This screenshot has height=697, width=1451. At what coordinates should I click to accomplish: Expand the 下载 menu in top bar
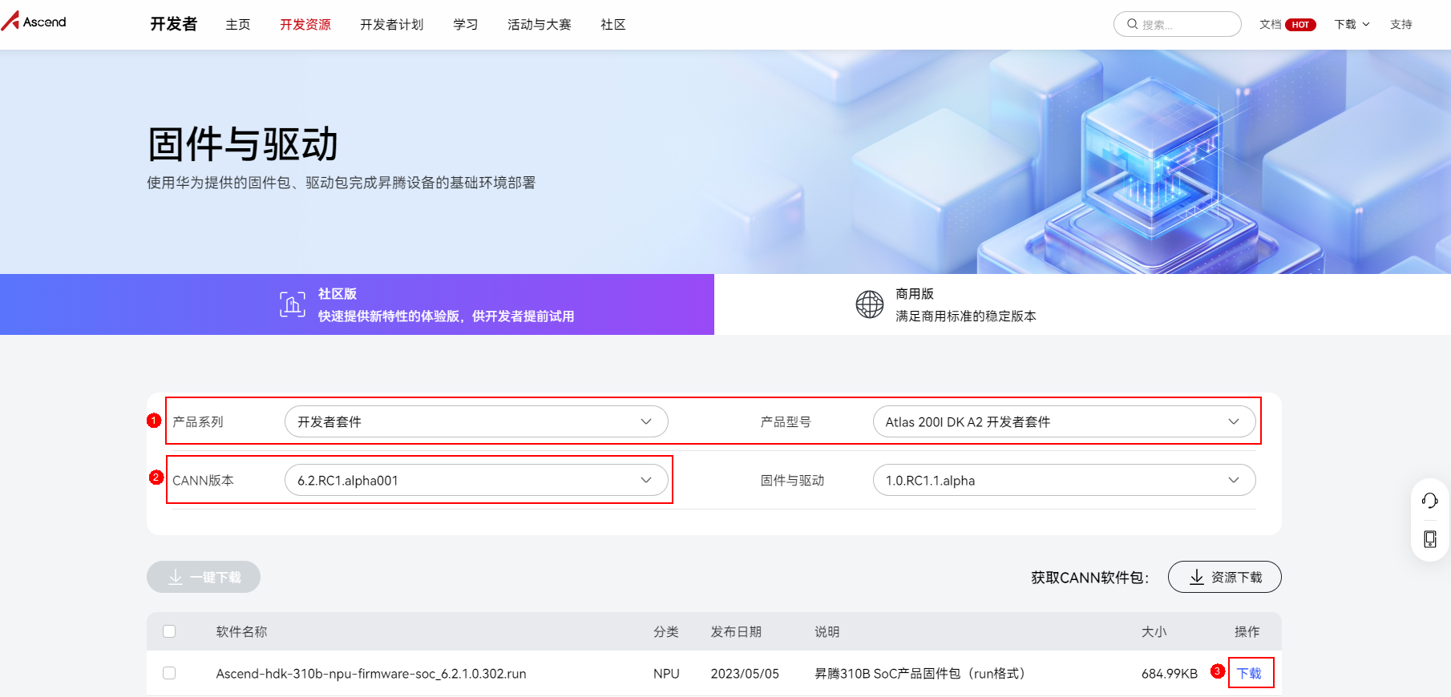coord(1352,25)
